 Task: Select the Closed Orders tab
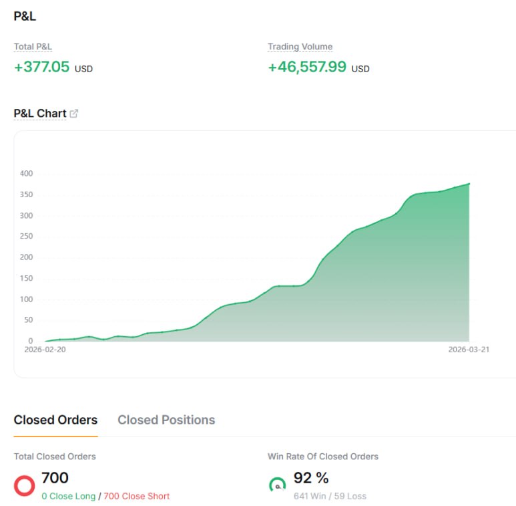pyautogui.click(x=55, y=420)
